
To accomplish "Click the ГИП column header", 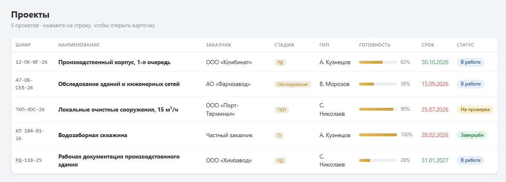I will [x=324, y=45].
